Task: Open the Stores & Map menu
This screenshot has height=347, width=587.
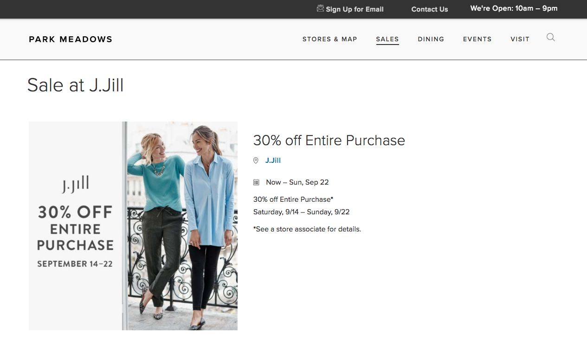Action: tap(329, 39)
